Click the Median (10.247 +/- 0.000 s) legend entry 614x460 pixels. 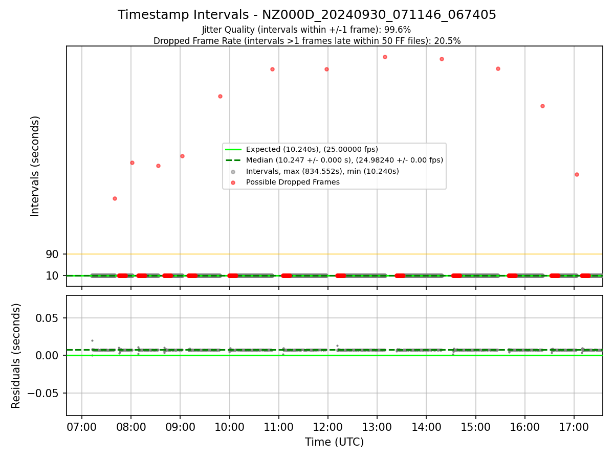pyautogui.click(x=334, y=160)
